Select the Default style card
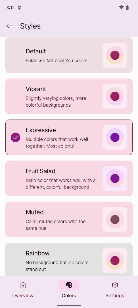 tap(69, 55)
